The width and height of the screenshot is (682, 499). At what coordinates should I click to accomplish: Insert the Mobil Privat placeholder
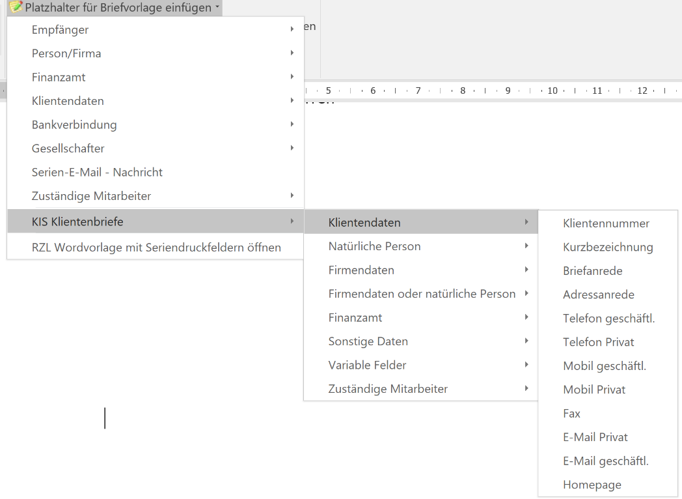tap(594, 390)
